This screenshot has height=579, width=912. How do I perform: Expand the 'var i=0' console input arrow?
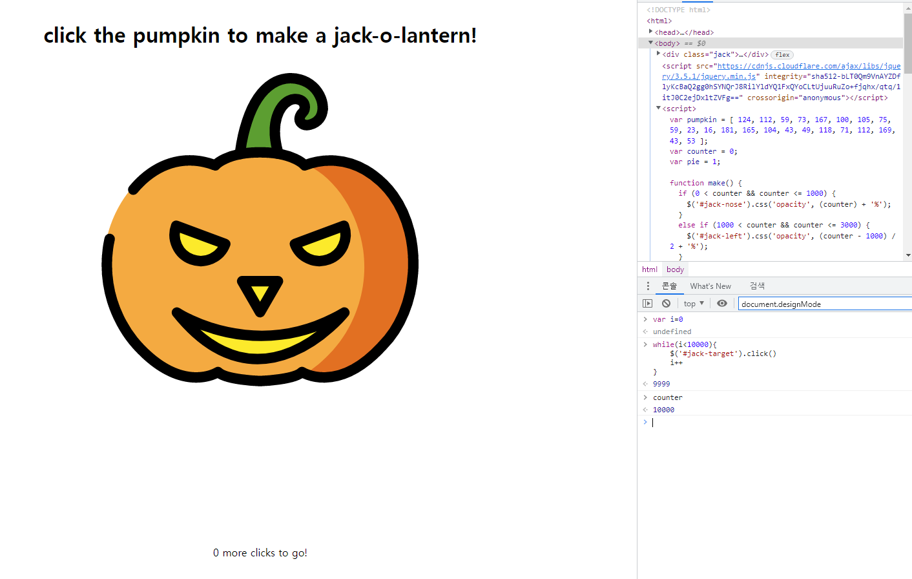645,319
